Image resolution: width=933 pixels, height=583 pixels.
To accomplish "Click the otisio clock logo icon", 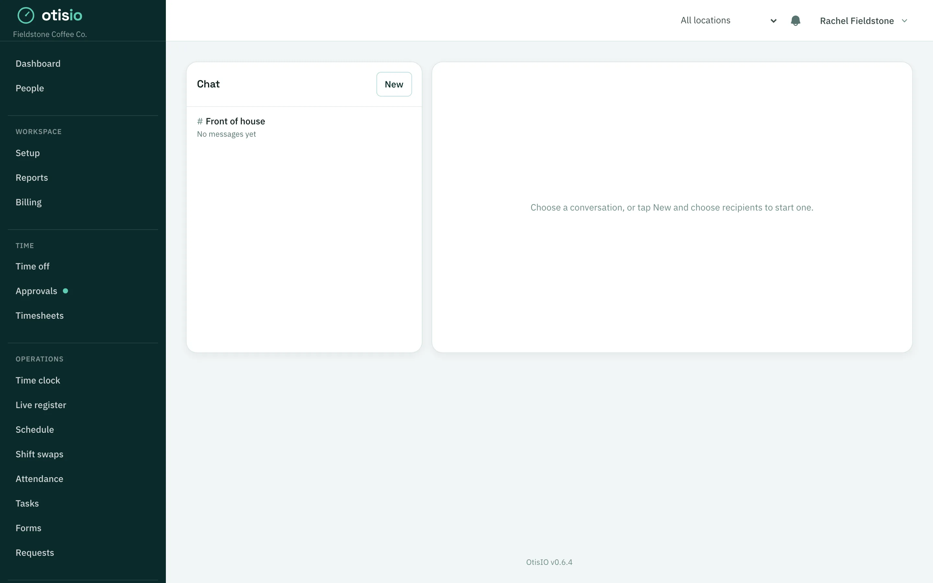I will tap(26, 16).
